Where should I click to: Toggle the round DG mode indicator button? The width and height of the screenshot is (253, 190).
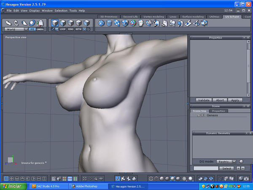pyautogui.click(x=241, y=161)
